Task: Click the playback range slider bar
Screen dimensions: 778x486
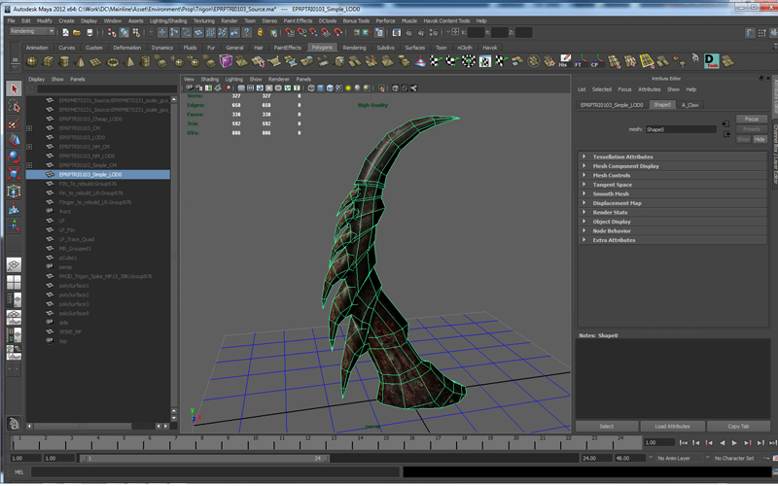Action: coord(204,459)
